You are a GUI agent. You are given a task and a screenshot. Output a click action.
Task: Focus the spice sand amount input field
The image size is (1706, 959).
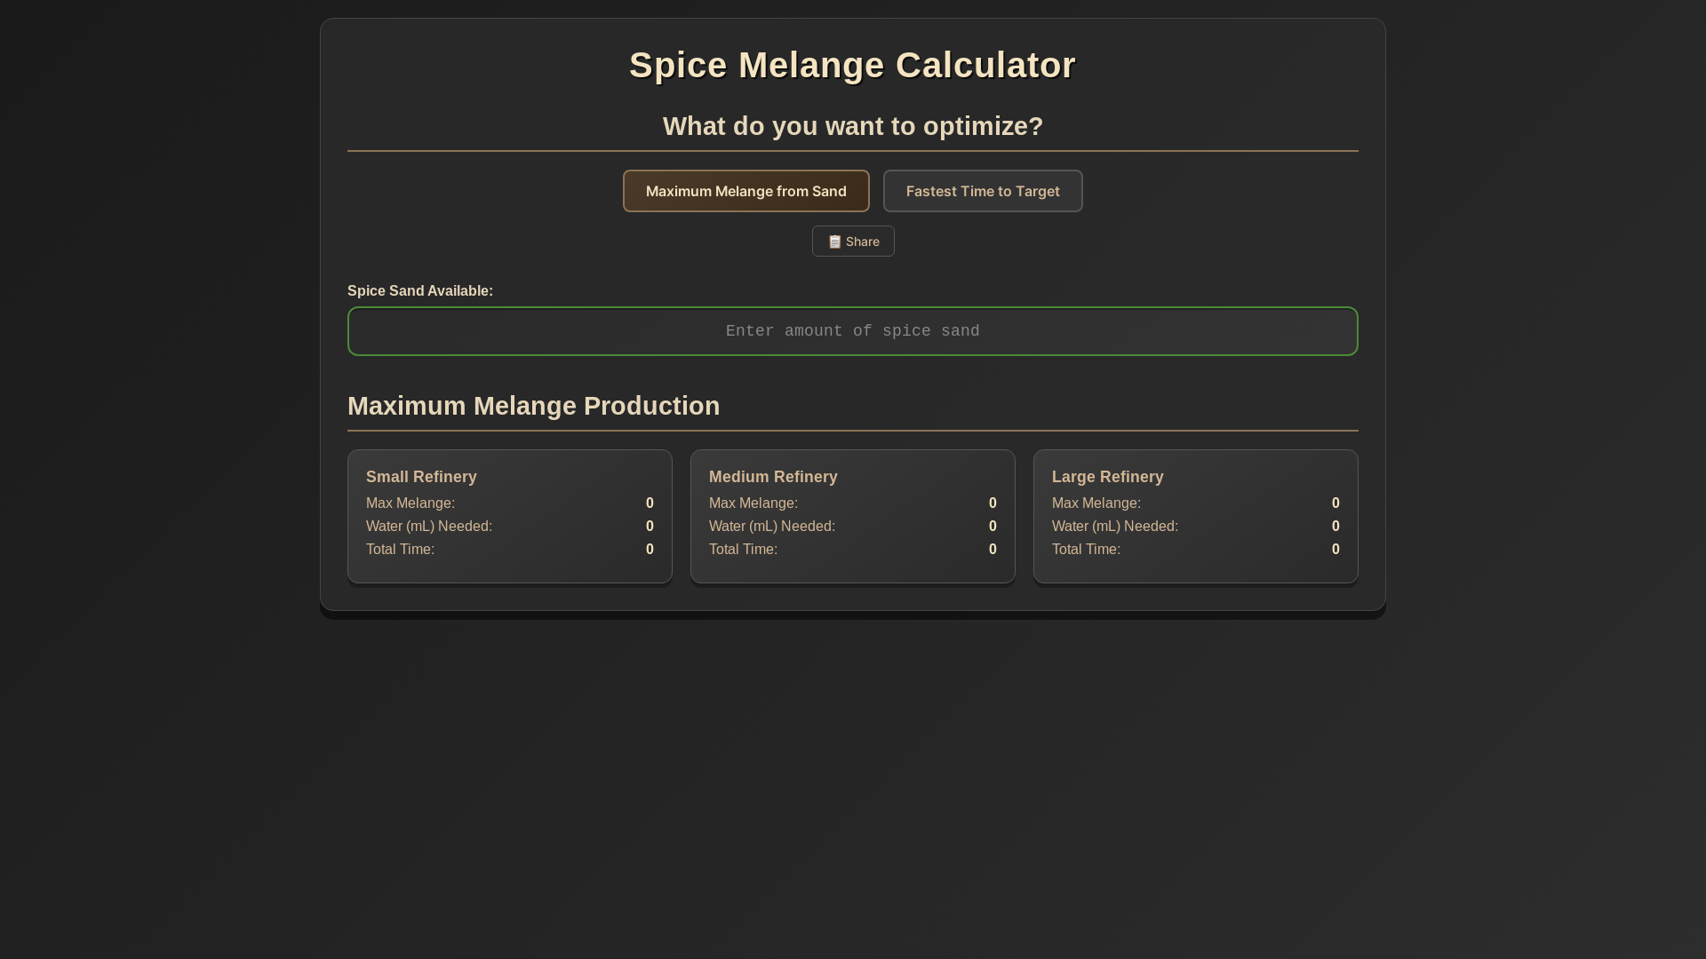[853, 331]
